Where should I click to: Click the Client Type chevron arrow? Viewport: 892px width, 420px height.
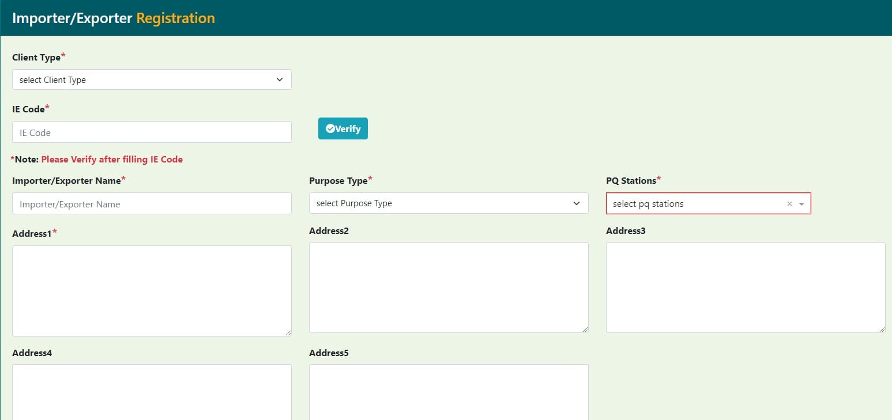point(280,80)
